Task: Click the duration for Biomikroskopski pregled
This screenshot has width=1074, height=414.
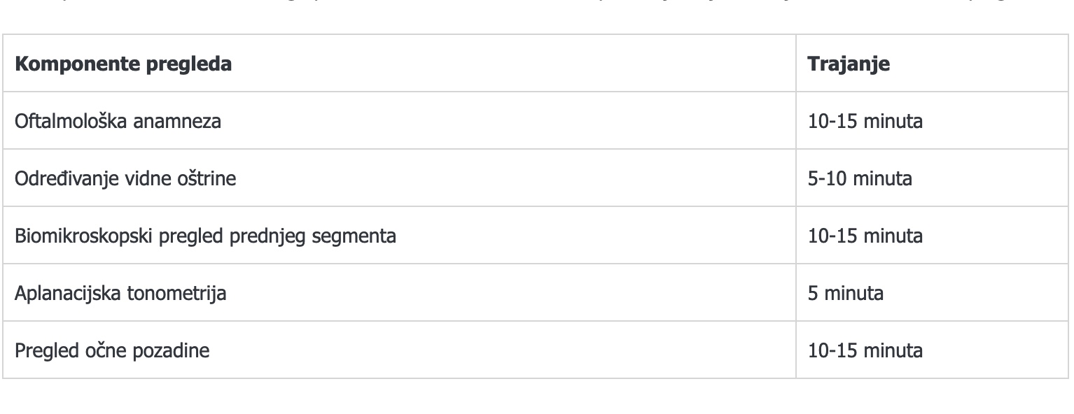Action: pos(865,236)
